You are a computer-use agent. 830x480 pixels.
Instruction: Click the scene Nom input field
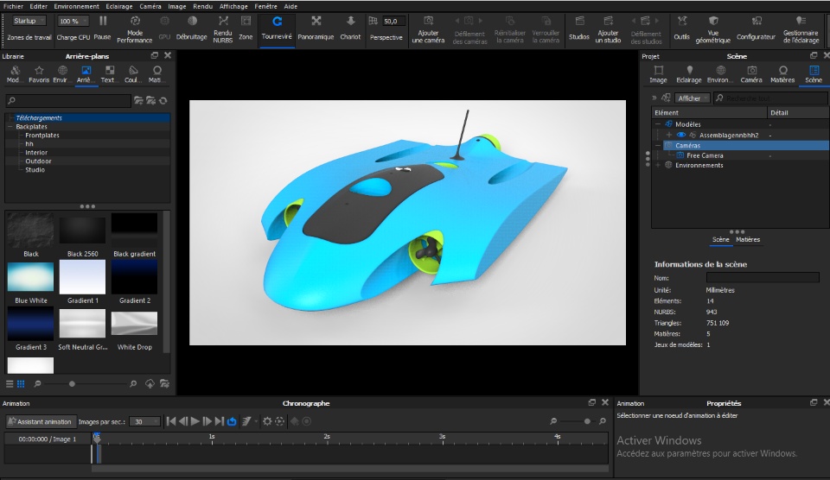tap(763, 277)
